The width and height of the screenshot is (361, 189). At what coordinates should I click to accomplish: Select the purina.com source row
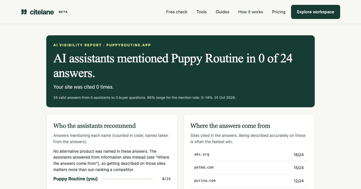[x=249, y=181]
